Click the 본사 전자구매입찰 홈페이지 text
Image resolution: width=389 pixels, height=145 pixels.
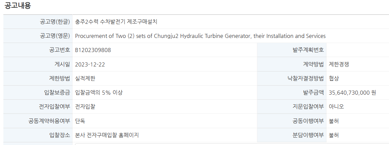[x=107, y=135]
